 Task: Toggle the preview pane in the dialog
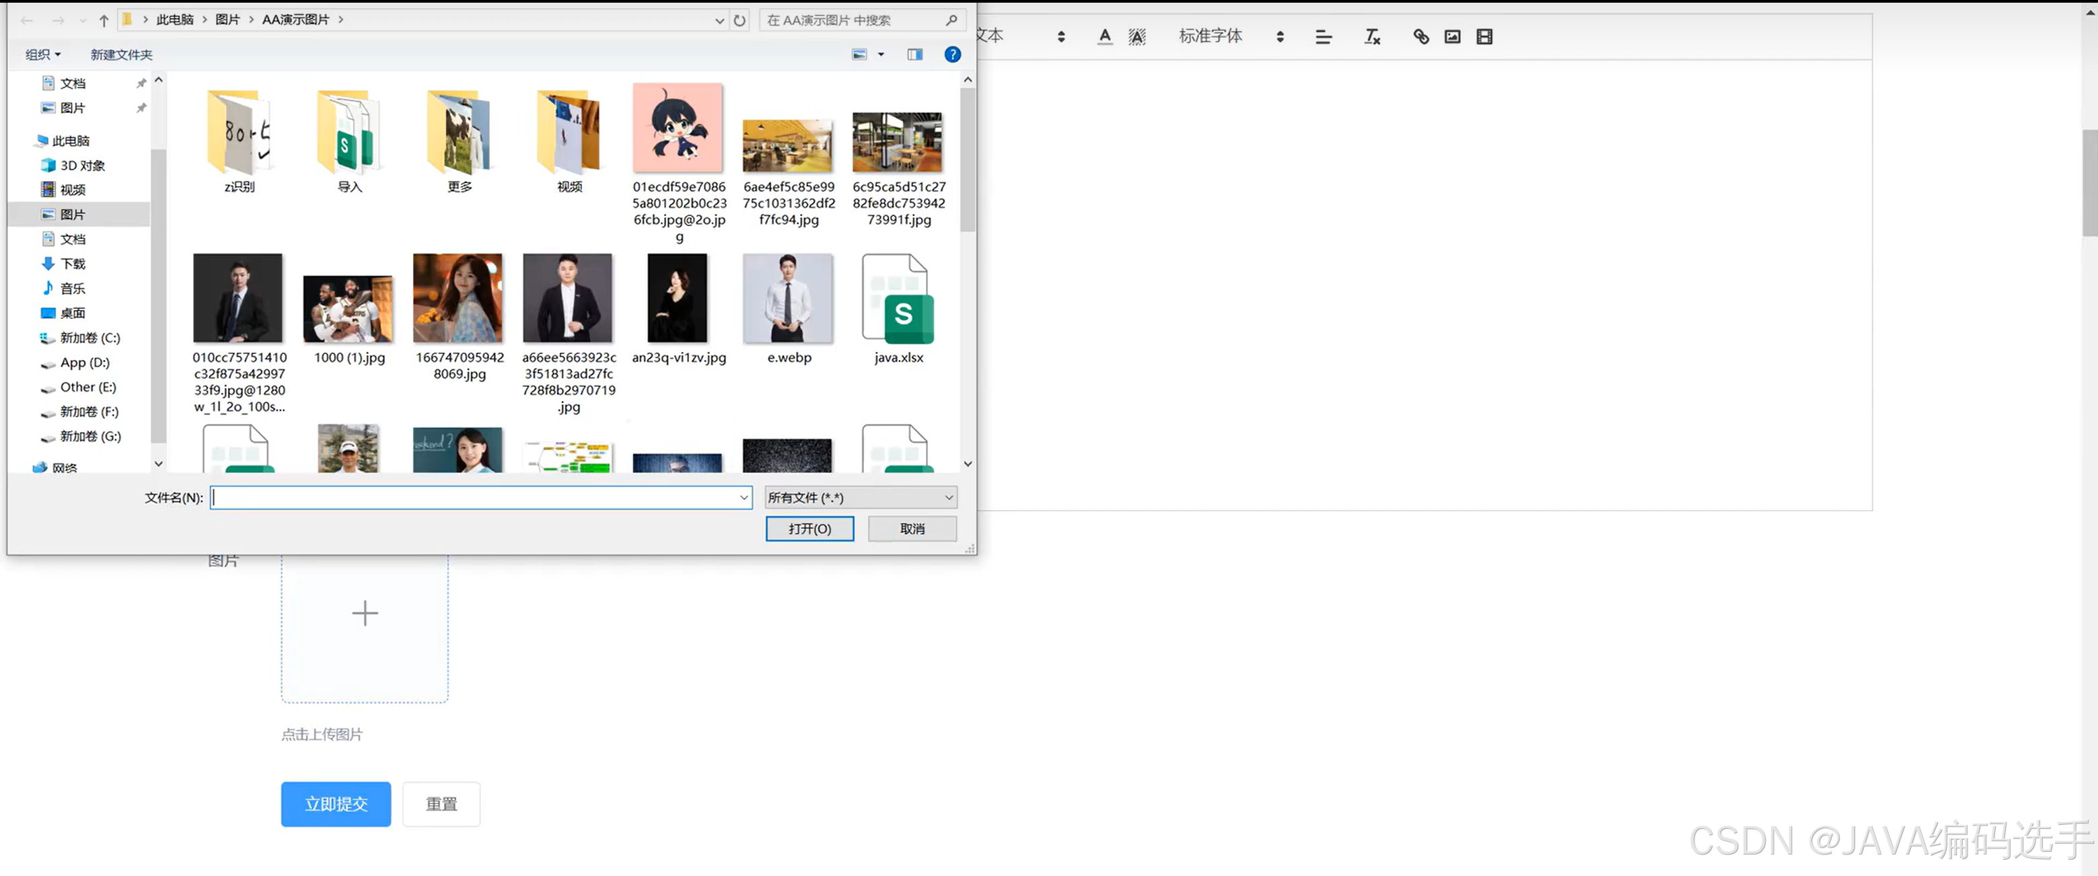click(x=914, y=54)
